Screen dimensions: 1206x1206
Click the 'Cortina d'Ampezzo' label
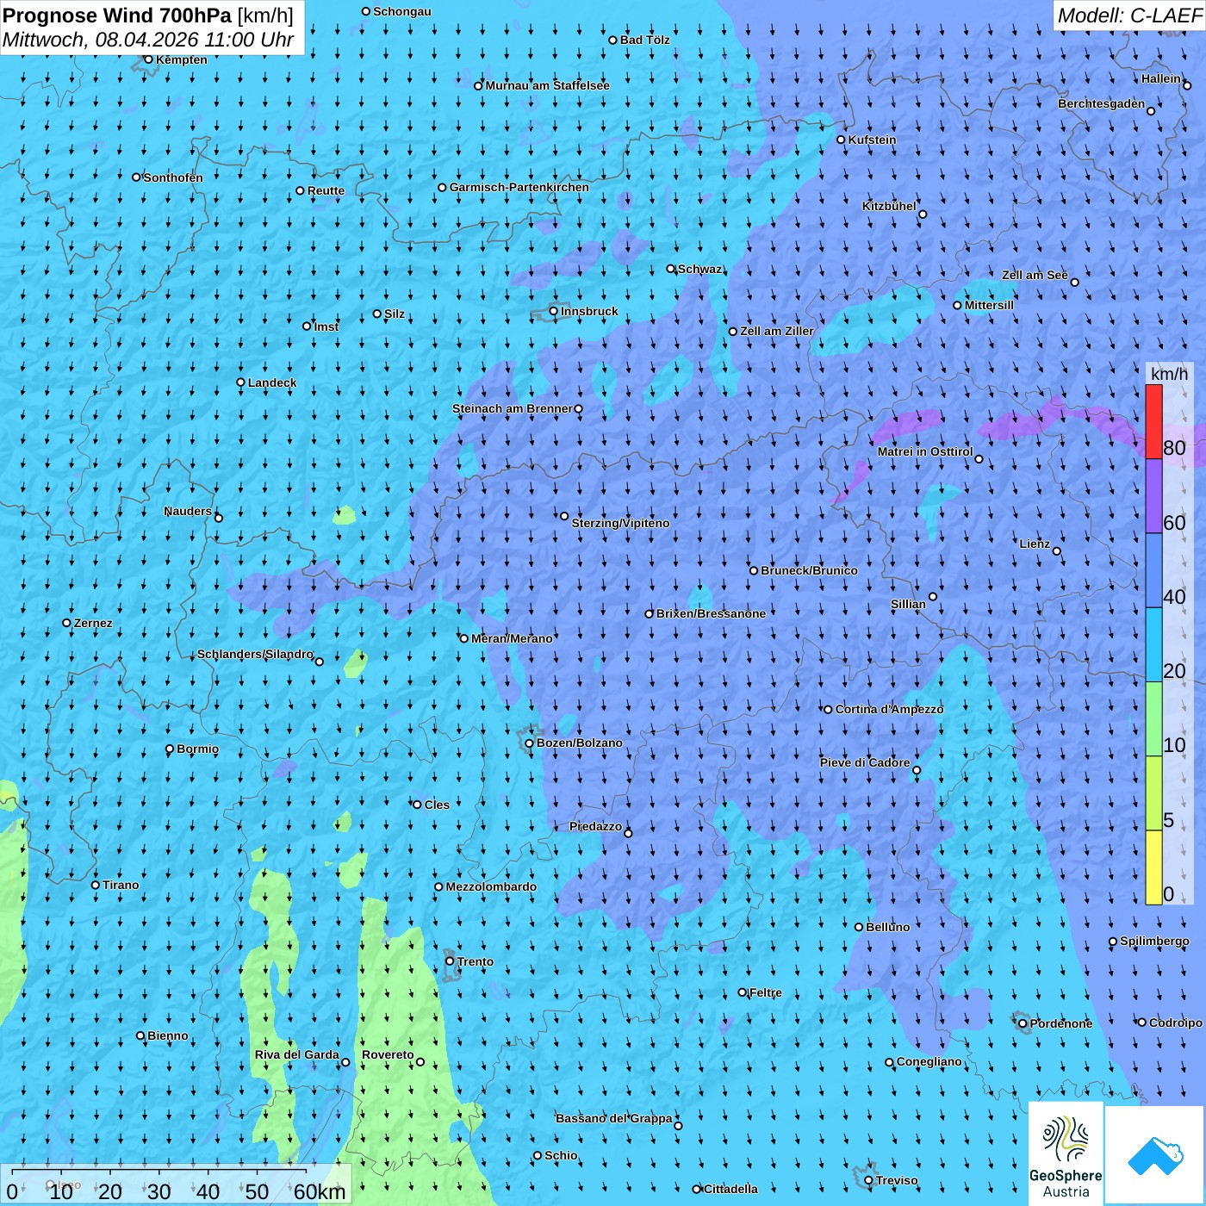[889, 709]
